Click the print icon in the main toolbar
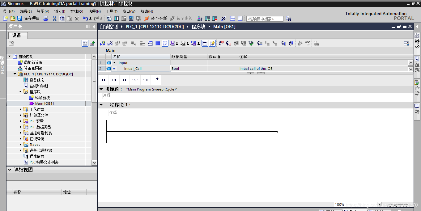Image resolution: width=421 pixels, height=211 pixels. tap(46, 19)
